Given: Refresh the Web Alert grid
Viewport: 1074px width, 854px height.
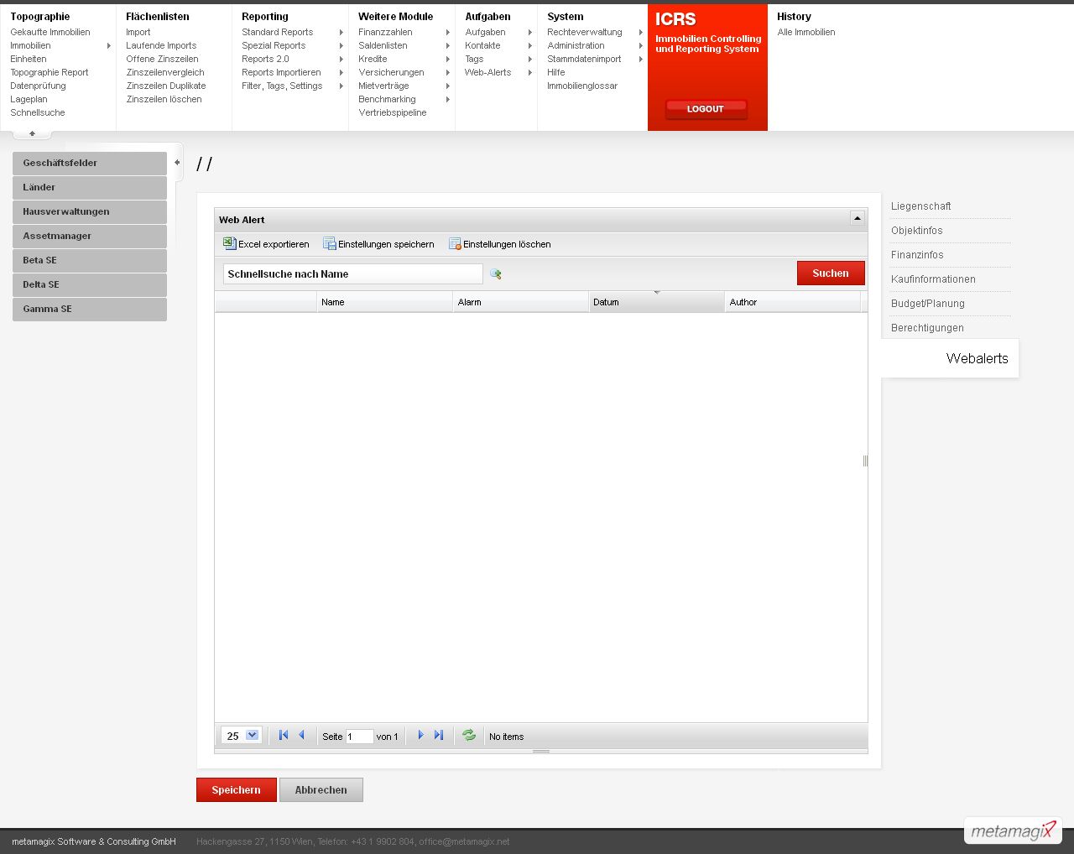Looking at the screenshot, I should point(469,735).
